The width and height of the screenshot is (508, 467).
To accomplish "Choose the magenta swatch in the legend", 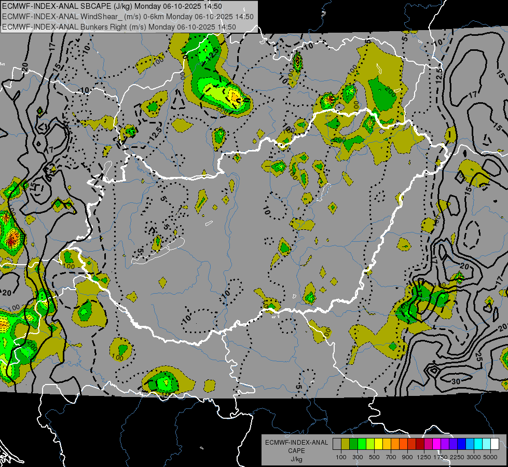I will (x=437, y=444).
